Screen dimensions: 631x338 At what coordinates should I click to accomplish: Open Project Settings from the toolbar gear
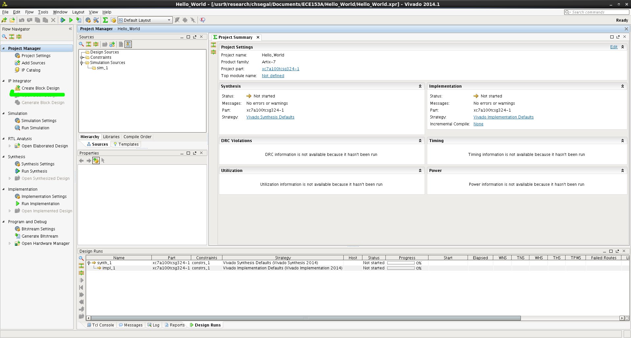[88, 20]
